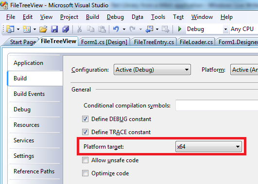Open the Platform target x64 dropdown
Viewport: 258px width, 184px height.
point(208,146)
